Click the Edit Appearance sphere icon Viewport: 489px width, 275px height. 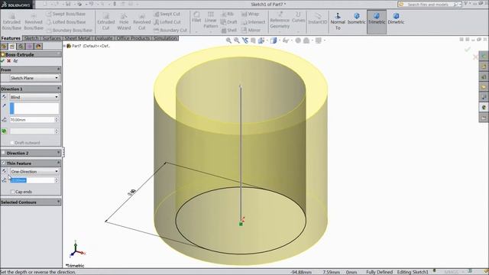pos(298,40)
